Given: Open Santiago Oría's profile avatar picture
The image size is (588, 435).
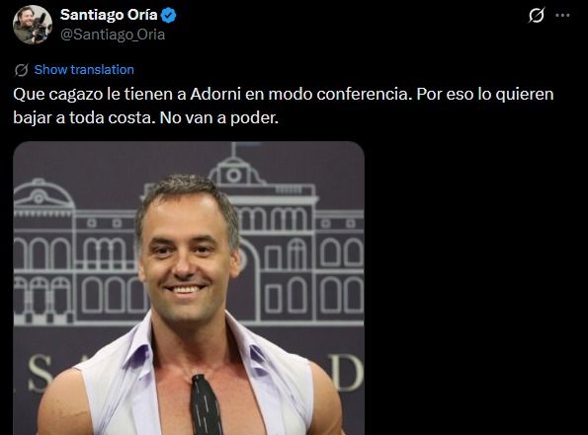Looking at the screenshot, I should (x=33, y=25).
